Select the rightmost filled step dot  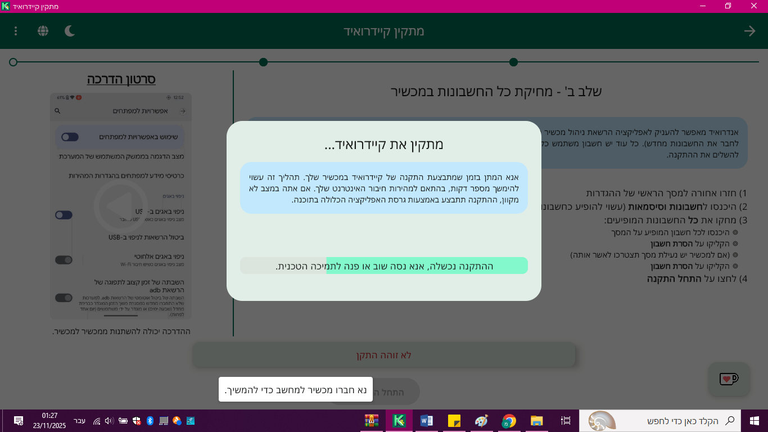tap(513, 62)
